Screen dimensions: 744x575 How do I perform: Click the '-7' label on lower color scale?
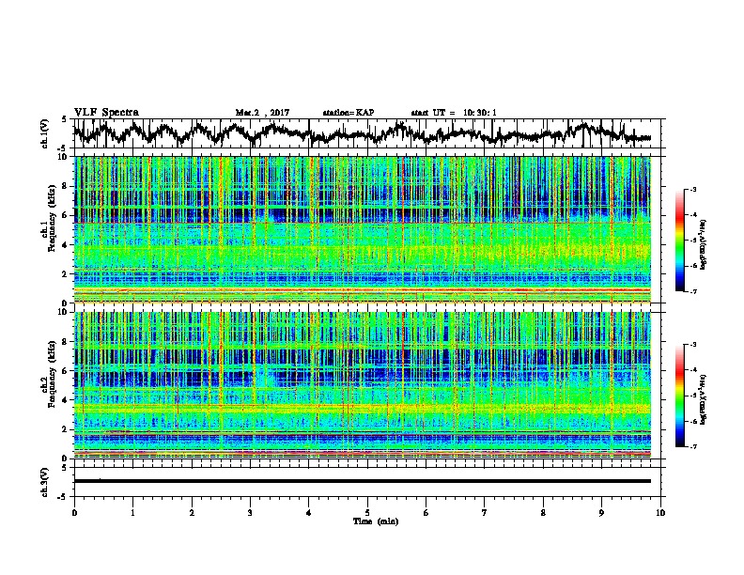pos(692,446)
